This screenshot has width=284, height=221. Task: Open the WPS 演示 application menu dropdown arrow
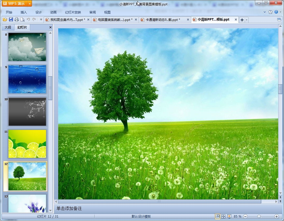click(x=30, y=4)
